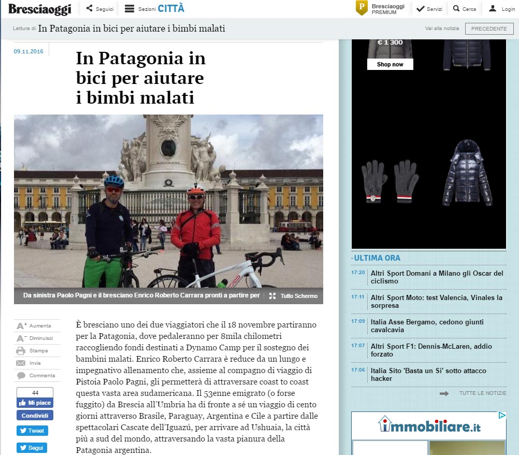The width and height of the screenshot is (519, 455).
Task: Click the Invia envelope icon
Action: point(21,363)
